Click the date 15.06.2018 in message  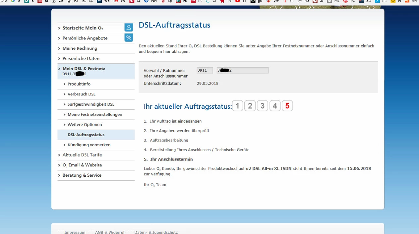point(359,168)
